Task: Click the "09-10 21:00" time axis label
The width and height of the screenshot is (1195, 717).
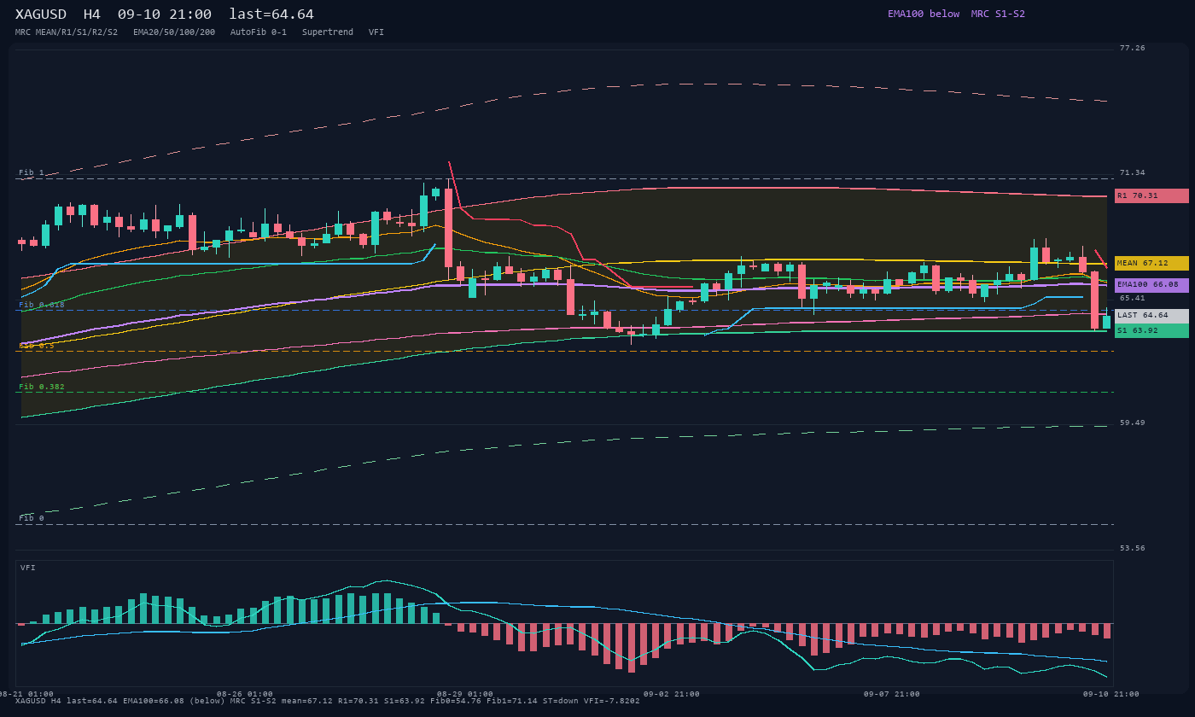Action: pyautogui.click(x=1111, y=694)
